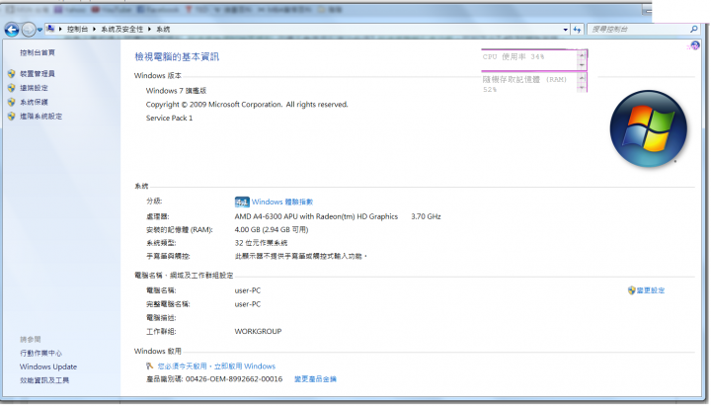Select 控制台 in the breadcrumb
This screenshot has width=711, height=406.
tap(77, 30)
